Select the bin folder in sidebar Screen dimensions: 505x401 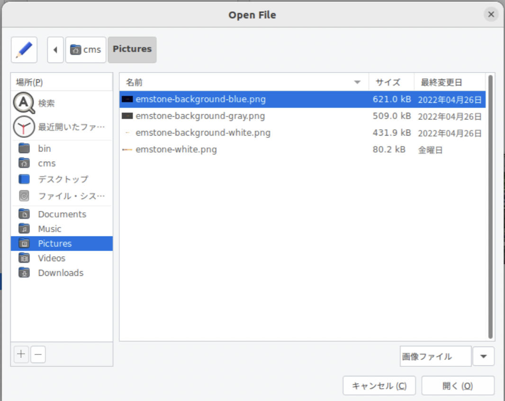coord(45,149)
